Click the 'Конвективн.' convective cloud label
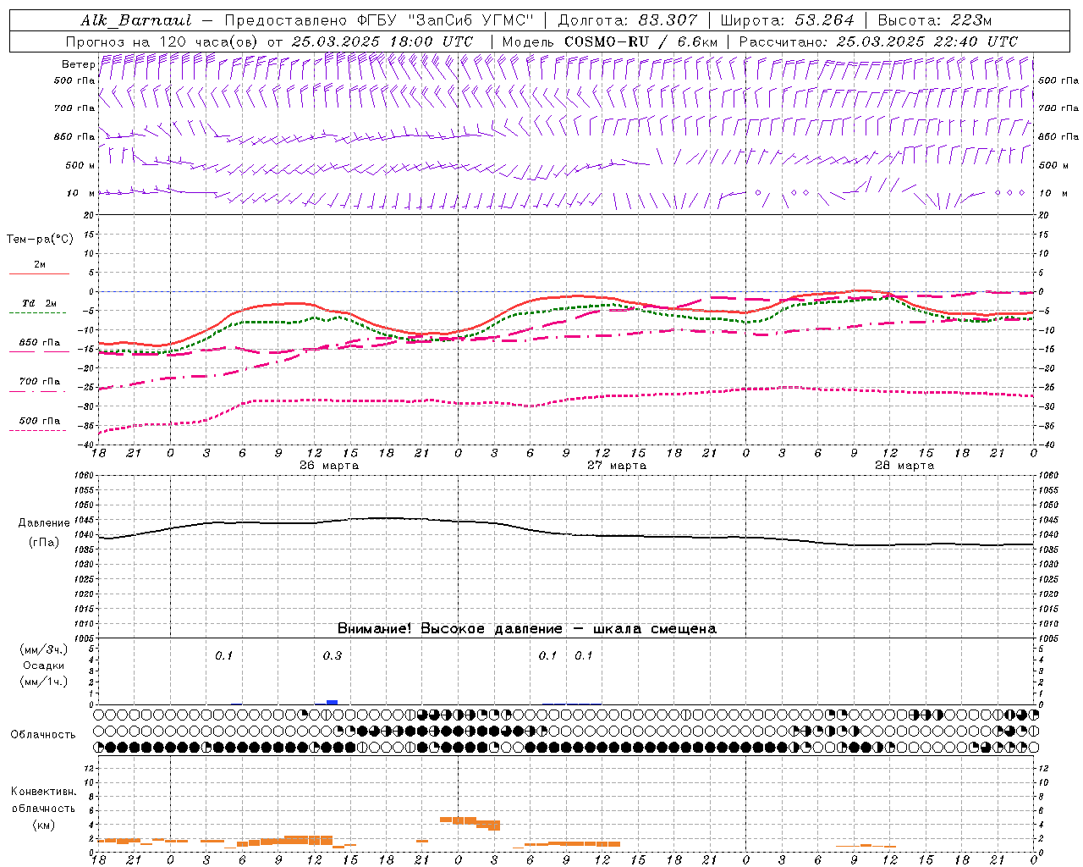The image size is (1083, 867). pyautogui.click(x=43, y=792)
